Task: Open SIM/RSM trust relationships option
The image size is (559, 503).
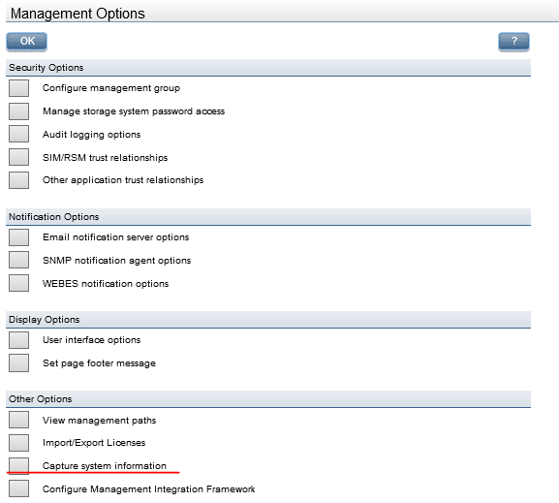Action: coord(19,157)
